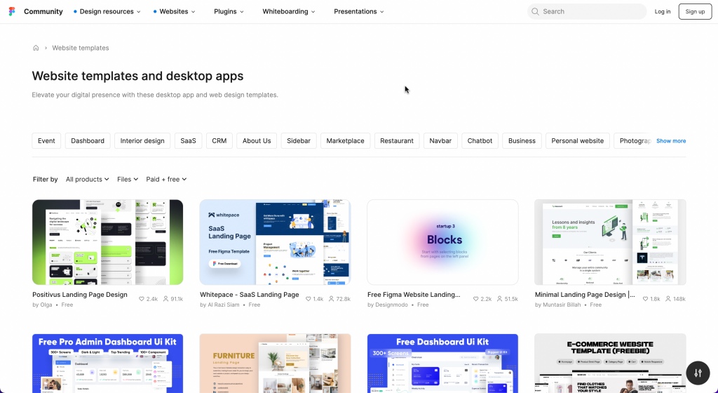The image size is (718, 393).
Task: Expand the Whiteboarding menu
Action: [288, 11]
